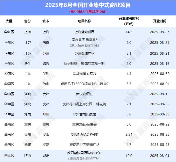The image size is (176, 162).
Task: Select the 武汉嘉佰汇 project name
Action: pyautogui.click(x=84, y=94)
